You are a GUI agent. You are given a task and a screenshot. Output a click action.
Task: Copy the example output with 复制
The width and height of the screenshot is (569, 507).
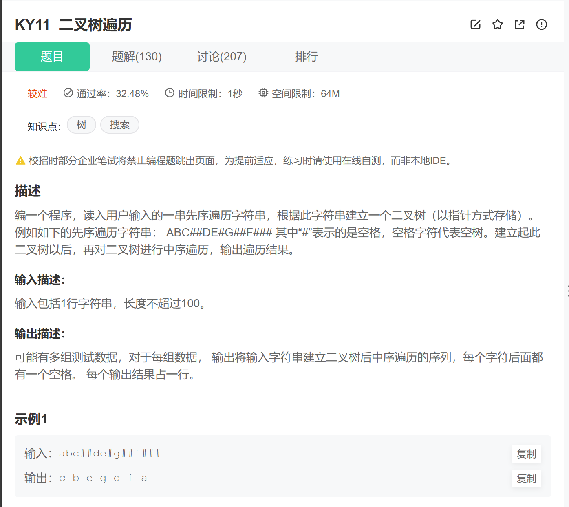click(526, 478)
